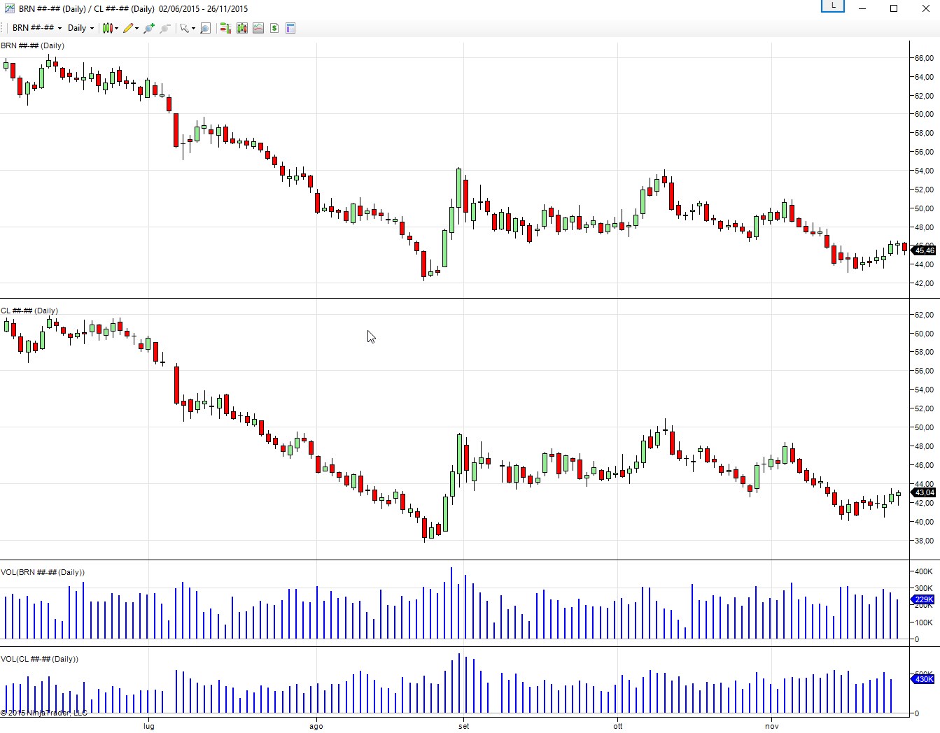Select the VOL(CL ##-## (Daily)) label
The width and height of the screenshot is (940, 733).
(x=39, y=659)
